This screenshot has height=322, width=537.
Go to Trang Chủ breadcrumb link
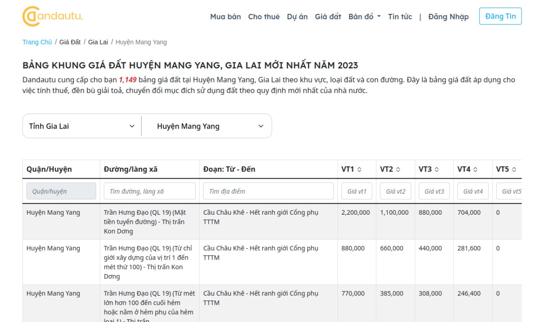coord(37,42)
